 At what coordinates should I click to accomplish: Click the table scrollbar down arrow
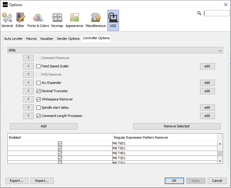(x=220, y=161)
